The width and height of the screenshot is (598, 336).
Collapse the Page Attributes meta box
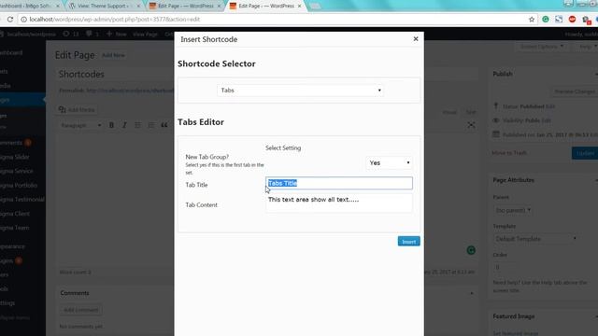point(596,180)
